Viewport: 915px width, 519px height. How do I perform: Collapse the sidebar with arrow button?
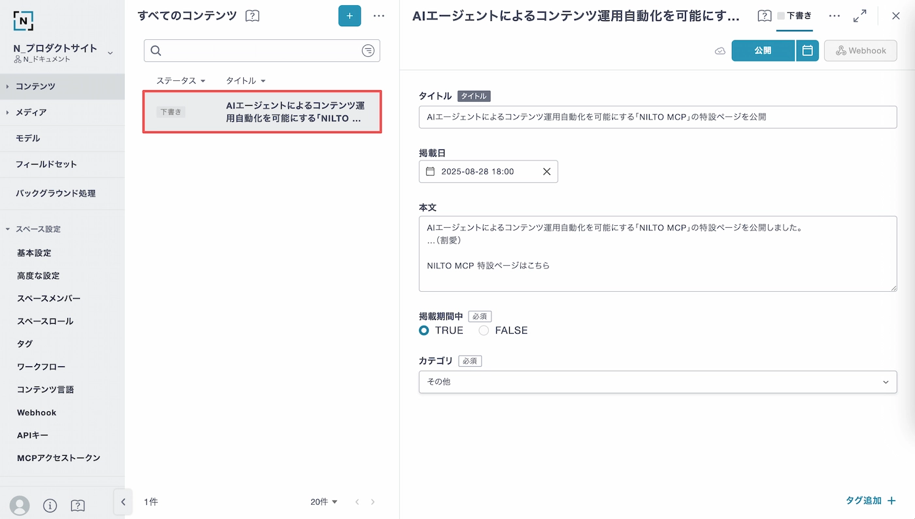[123, 502]
